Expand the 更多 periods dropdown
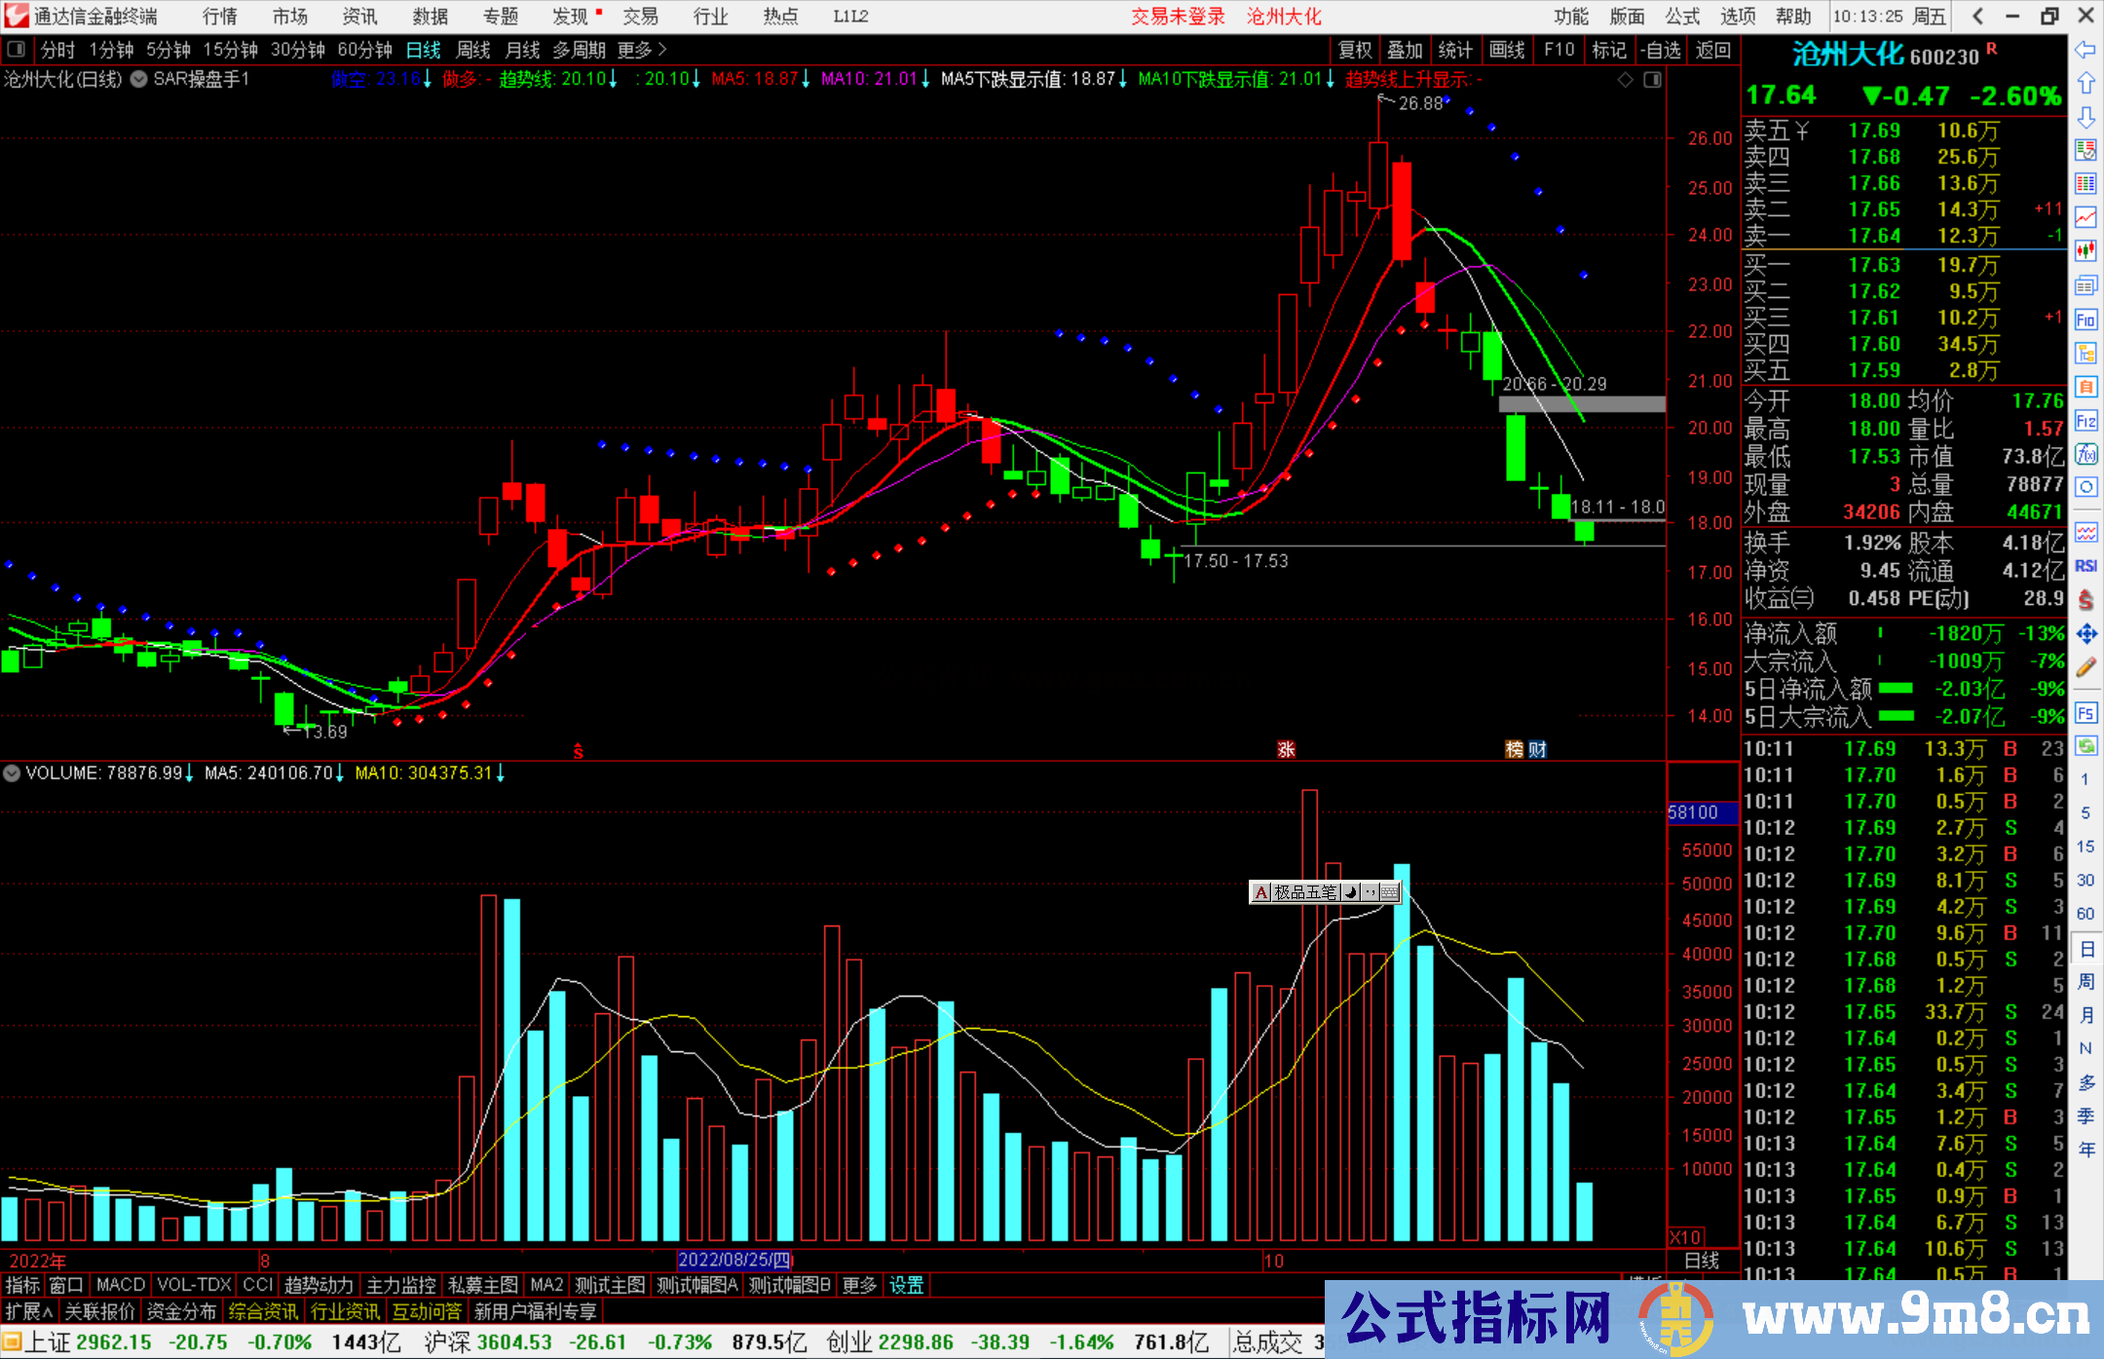This screenshot has width=2104, height=1359. click(642, 50)
